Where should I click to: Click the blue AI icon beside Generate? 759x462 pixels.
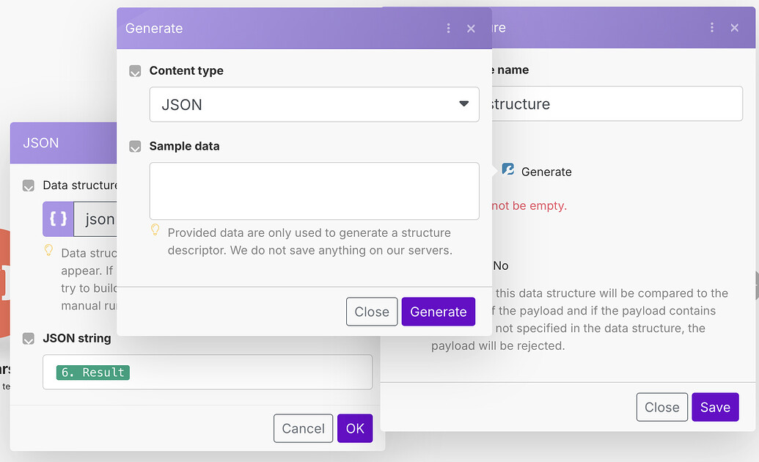click(x=507, y=170)
